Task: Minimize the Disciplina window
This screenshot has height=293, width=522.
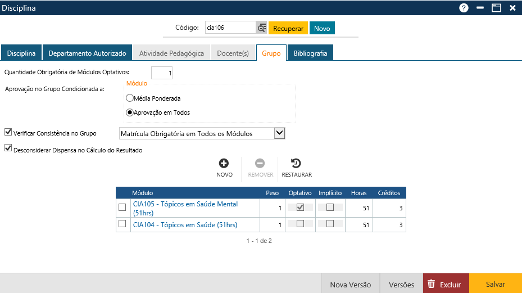Action: (x=480, y=8)
